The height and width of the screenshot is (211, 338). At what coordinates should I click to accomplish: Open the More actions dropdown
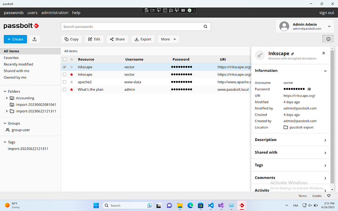pyautogui.click(x=168, y=39)
